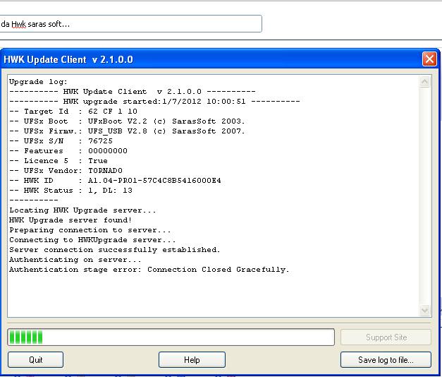Screen dimensions: 442x377
Task: Click the Support Site button
Action: (x=386, y=337)
